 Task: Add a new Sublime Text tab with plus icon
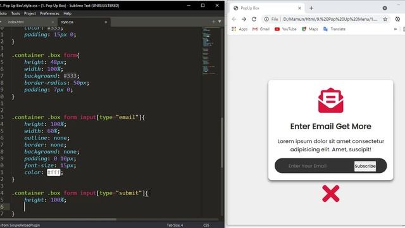click(214, 22)
